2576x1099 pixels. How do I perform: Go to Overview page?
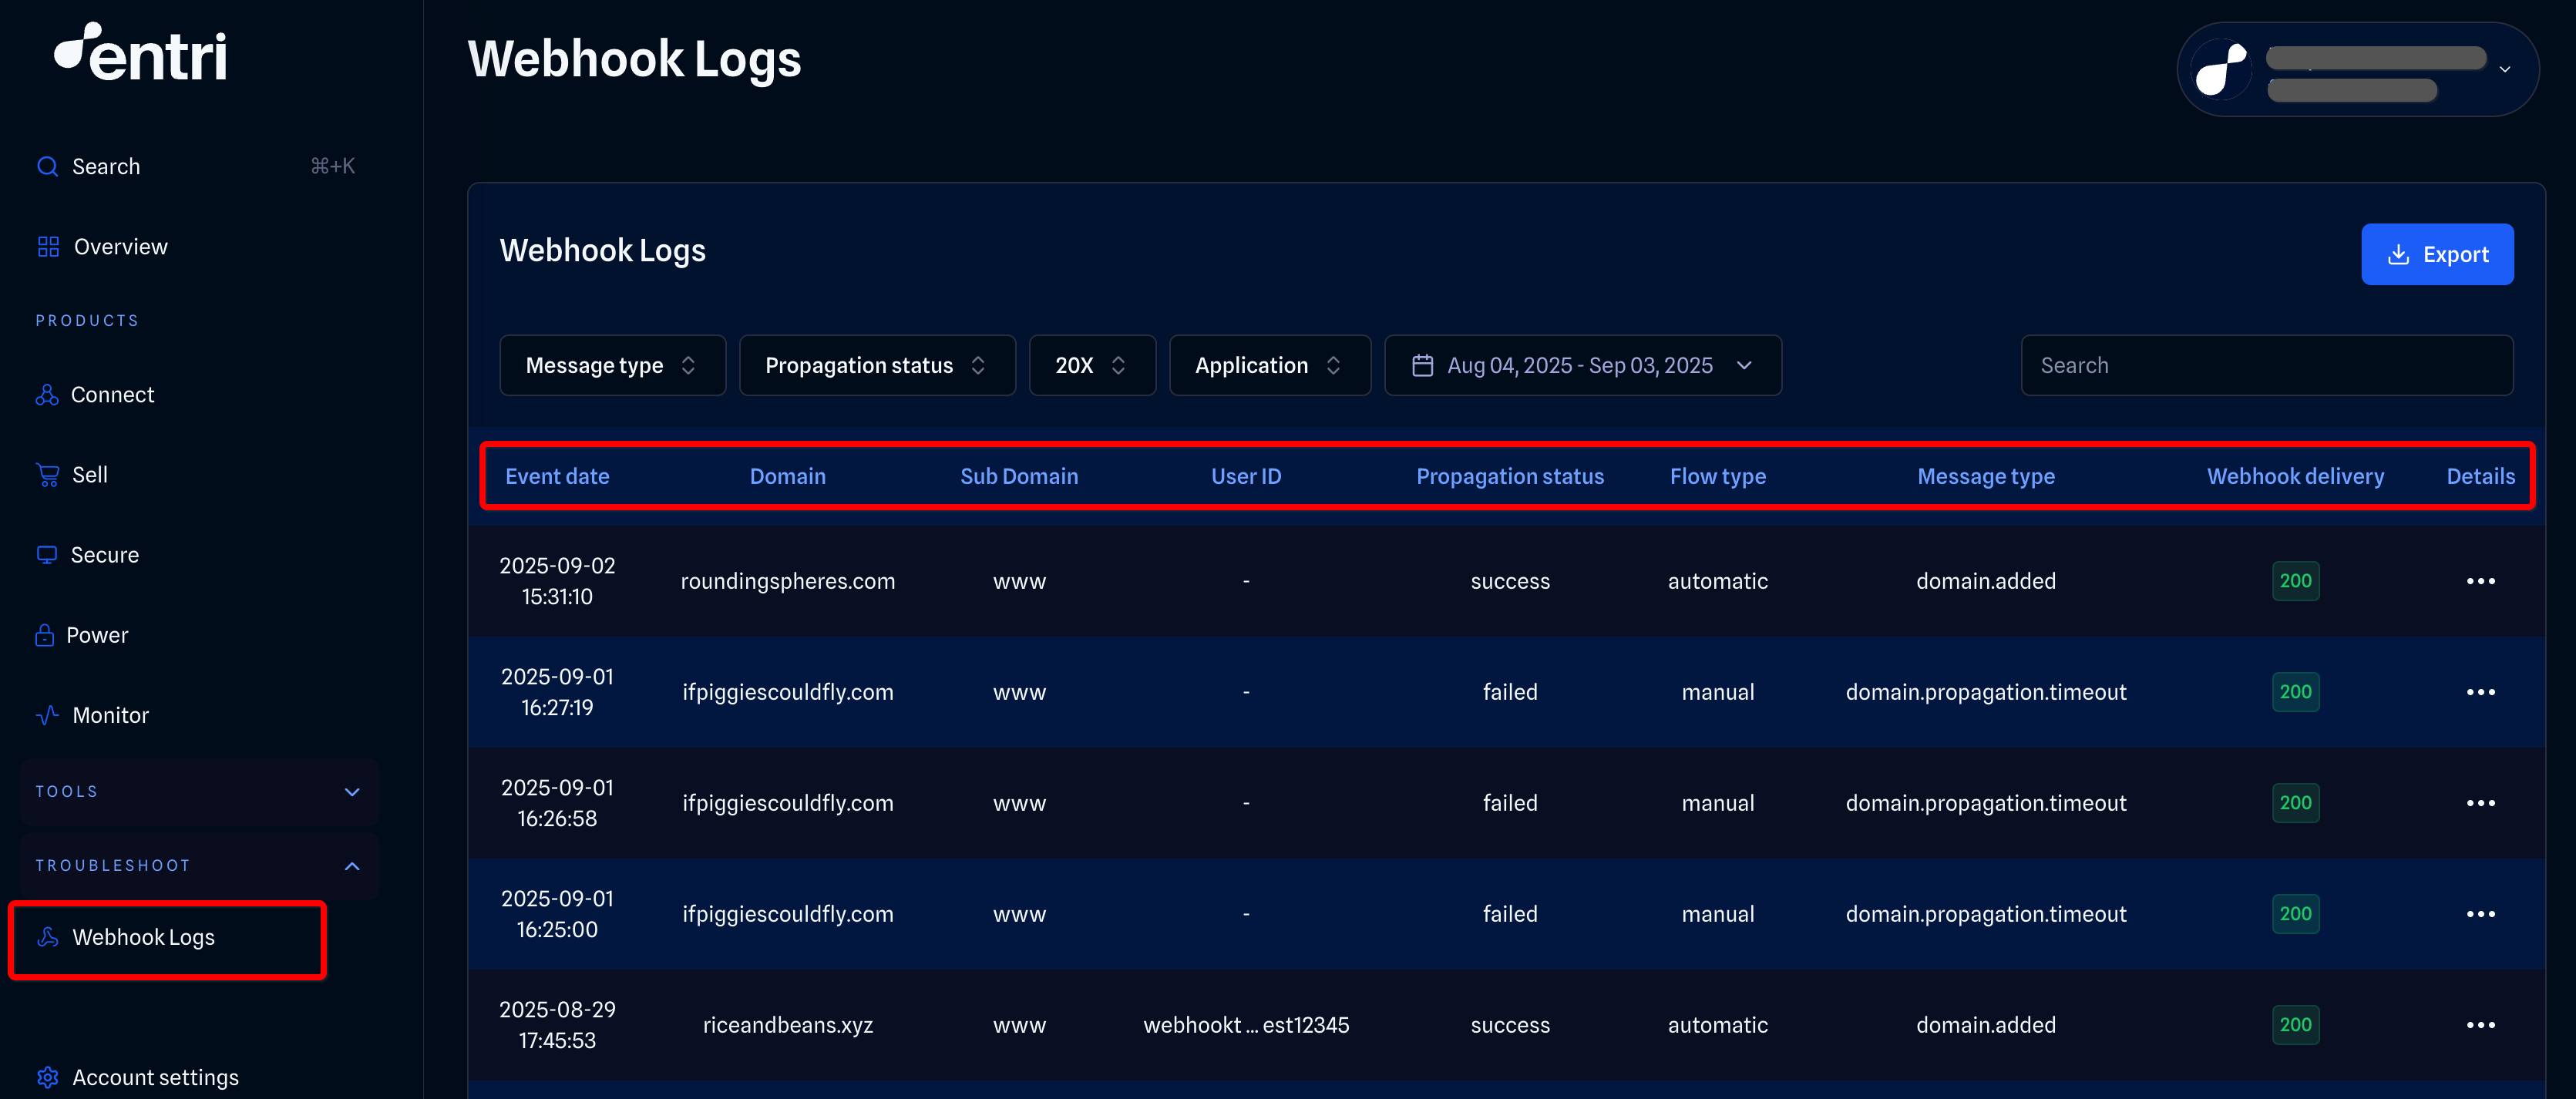point(120,247)
